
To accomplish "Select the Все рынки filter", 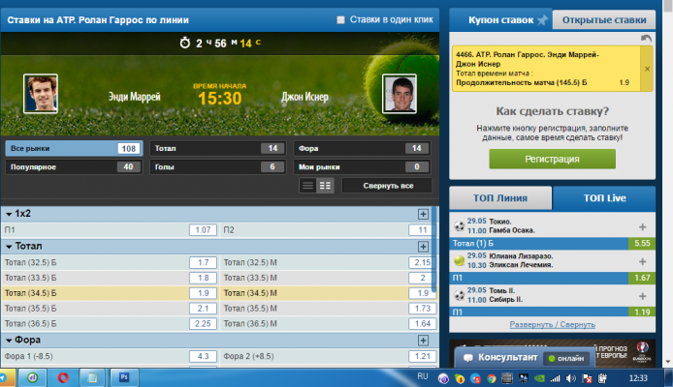I will coord(74,149).
